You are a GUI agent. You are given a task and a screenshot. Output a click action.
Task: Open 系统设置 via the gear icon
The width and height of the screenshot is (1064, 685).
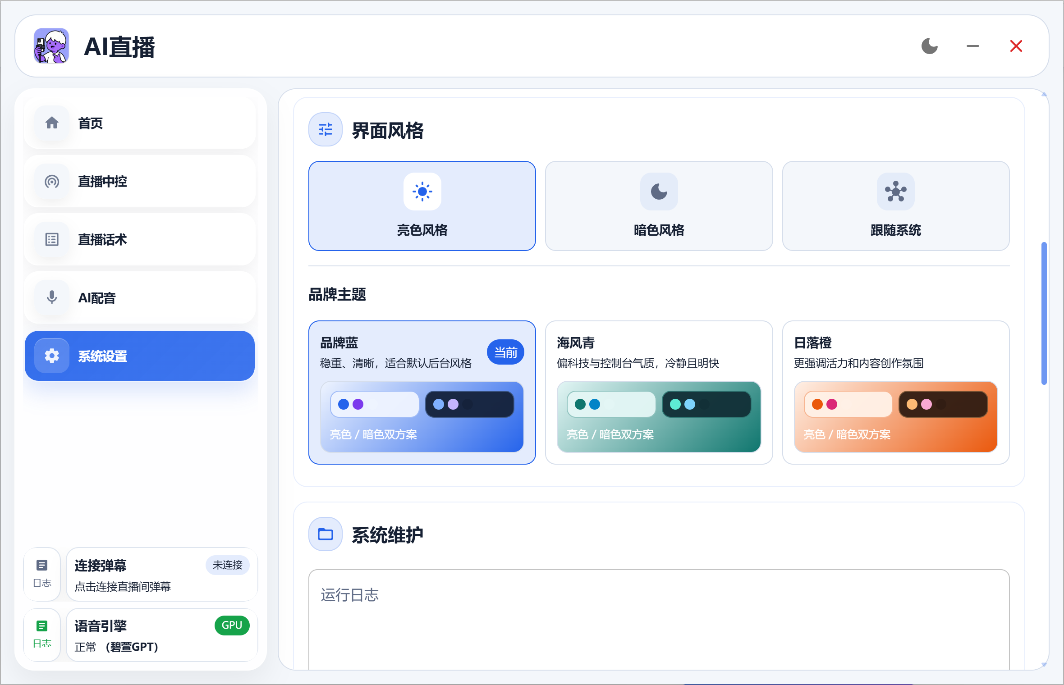[x=51, y=356]
